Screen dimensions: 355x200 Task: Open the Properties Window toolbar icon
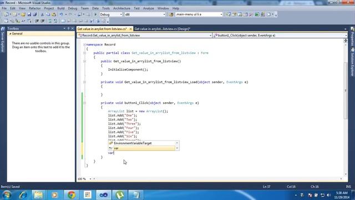[234, 14]
